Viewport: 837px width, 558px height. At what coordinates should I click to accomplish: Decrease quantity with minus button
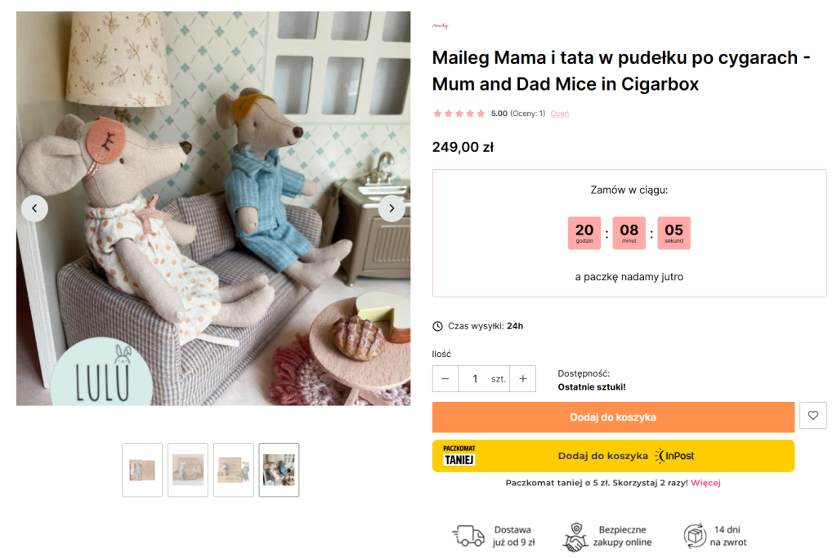point(445,379)
